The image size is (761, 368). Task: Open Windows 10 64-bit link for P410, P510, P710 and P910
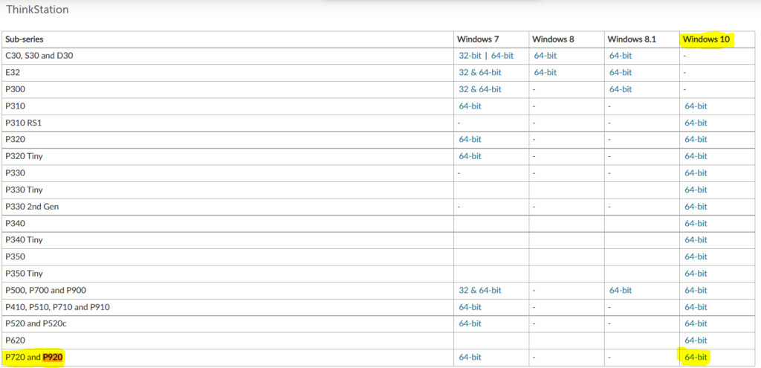point(696,307)
